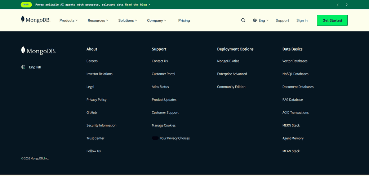
Task: Open the Eng language dropdown
Action: [261, 20]
